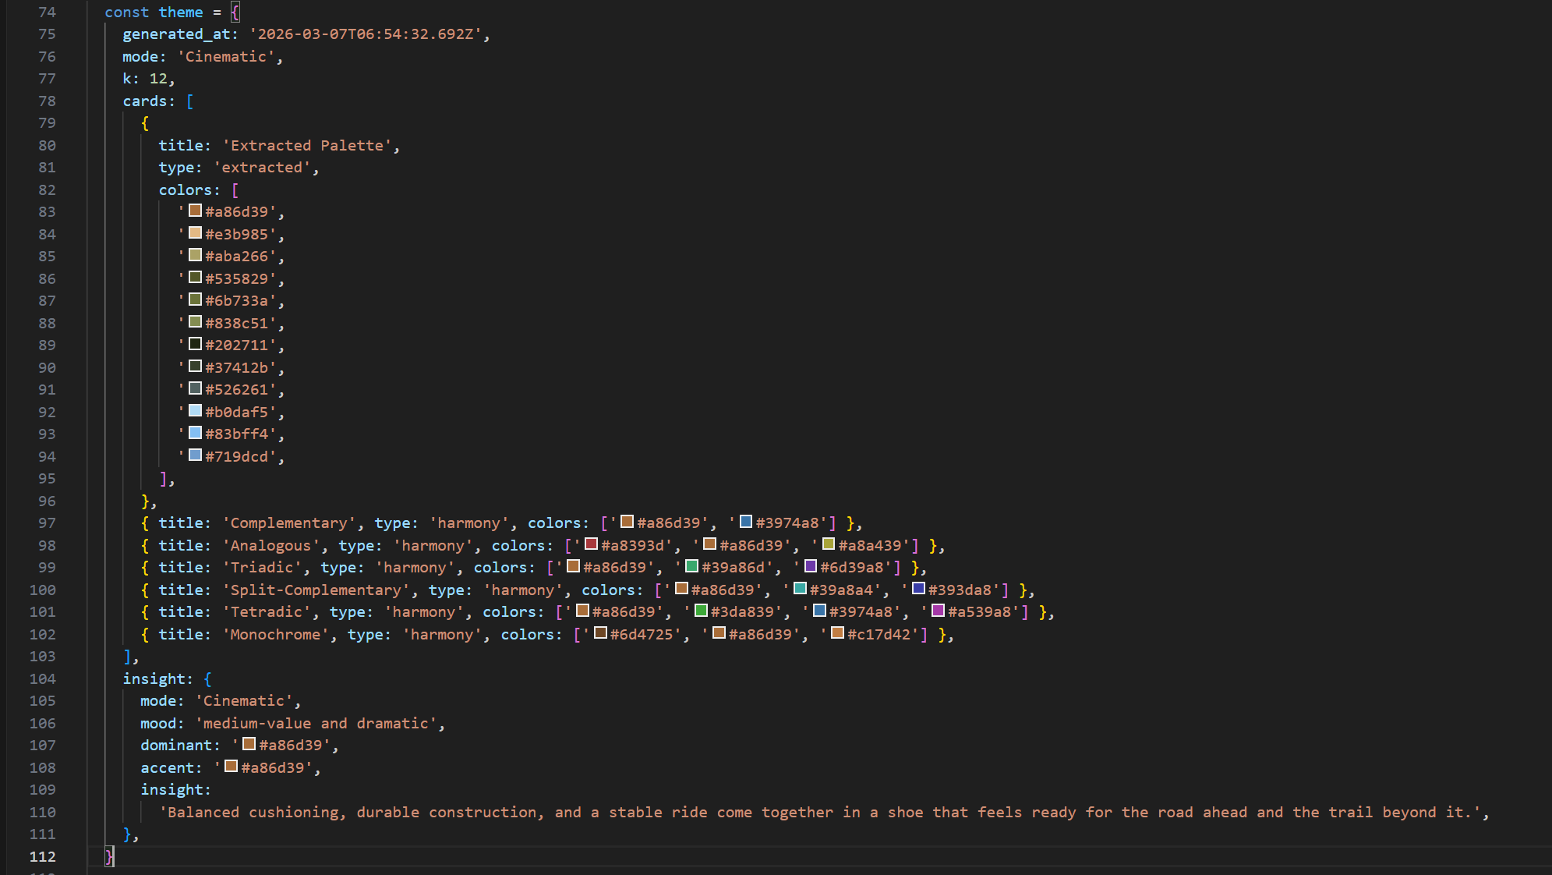Open color picker for #e3b985 swatch
The width and height of the screenshot is (1552, 875).
click(x=196, y=233)
